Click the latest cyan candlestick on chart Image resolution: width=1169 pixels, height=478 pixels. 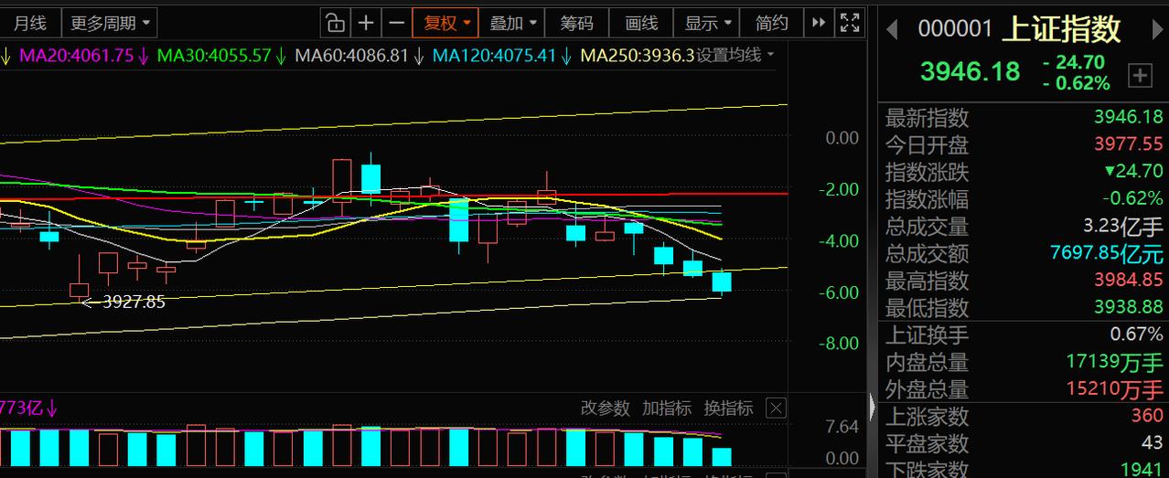coord(722,281)
